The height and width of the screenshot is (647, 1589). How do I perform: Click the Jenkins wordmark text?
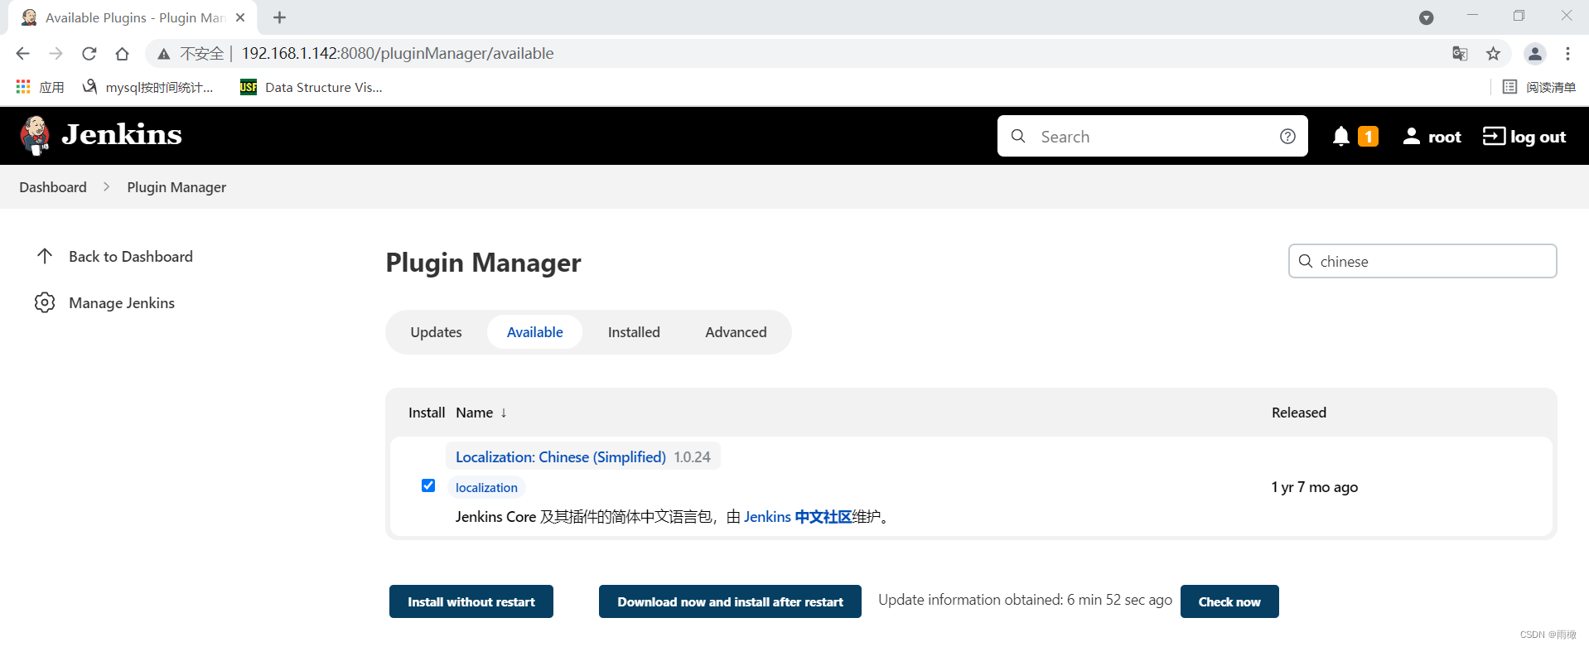[122, 134]
